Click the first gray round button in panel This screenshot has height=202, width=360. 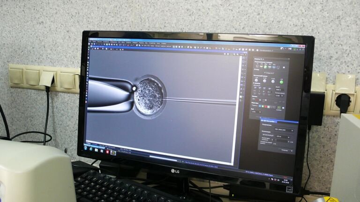point(256,80)
